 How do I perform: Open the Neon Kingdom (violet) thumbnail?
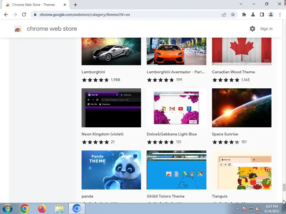pyautogui.click(x=111, y=108)
